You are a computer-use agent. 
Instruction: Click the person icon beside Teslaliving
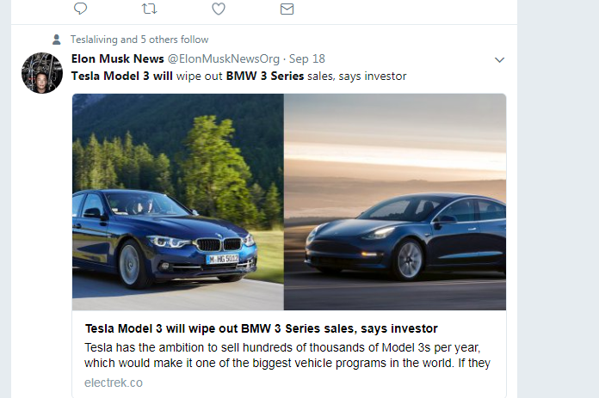click(57, 40)
